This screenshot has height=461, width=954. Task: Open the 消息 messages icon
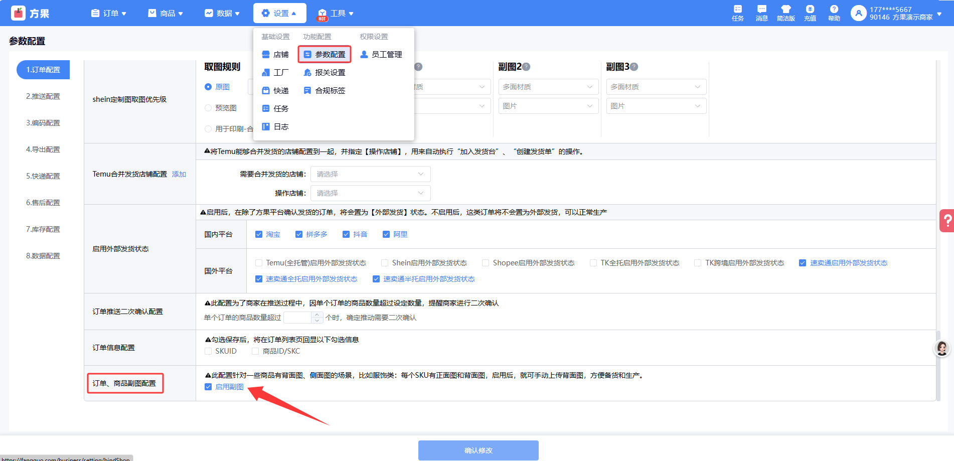[x=761, y=13]
